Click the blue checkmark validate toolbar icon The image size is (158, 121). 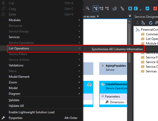point(147,8)
